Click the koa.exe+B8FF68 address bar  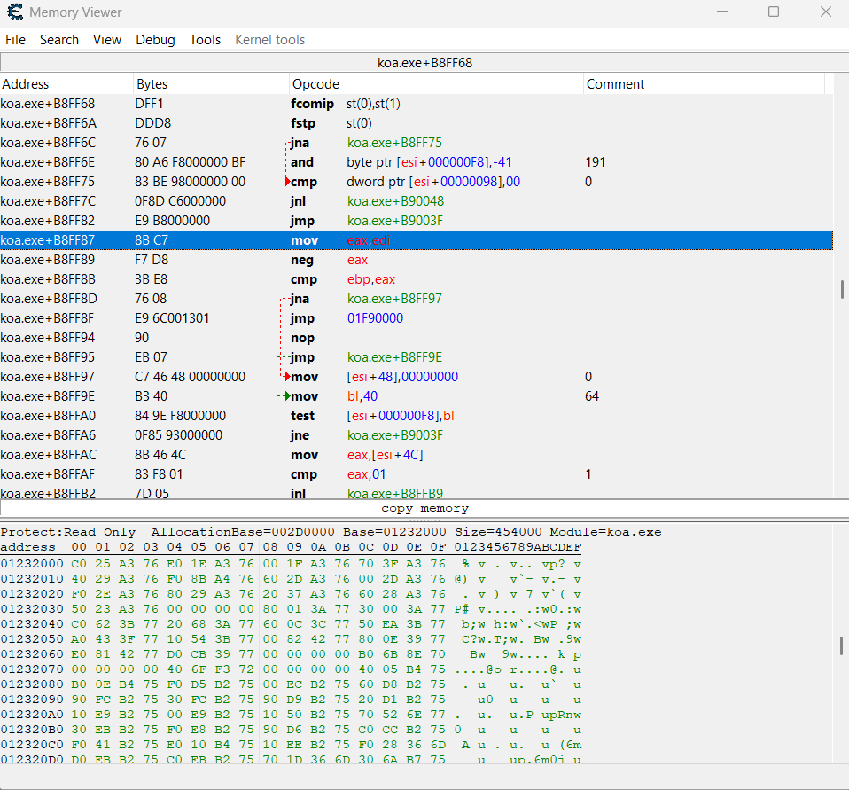point(424,63)
